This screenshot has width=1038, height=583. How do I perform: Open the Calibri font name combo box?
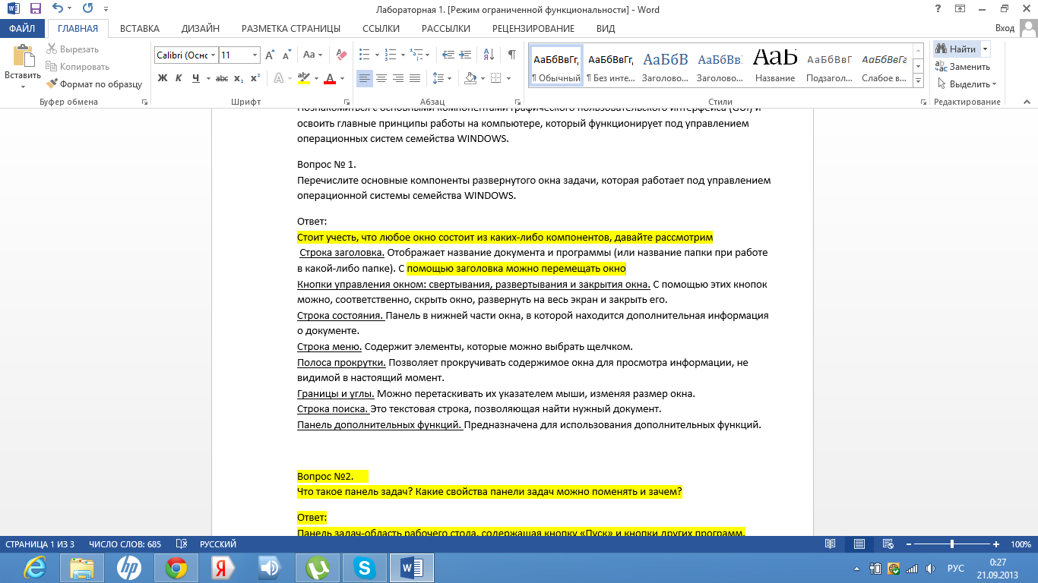[x=186, y=55]
